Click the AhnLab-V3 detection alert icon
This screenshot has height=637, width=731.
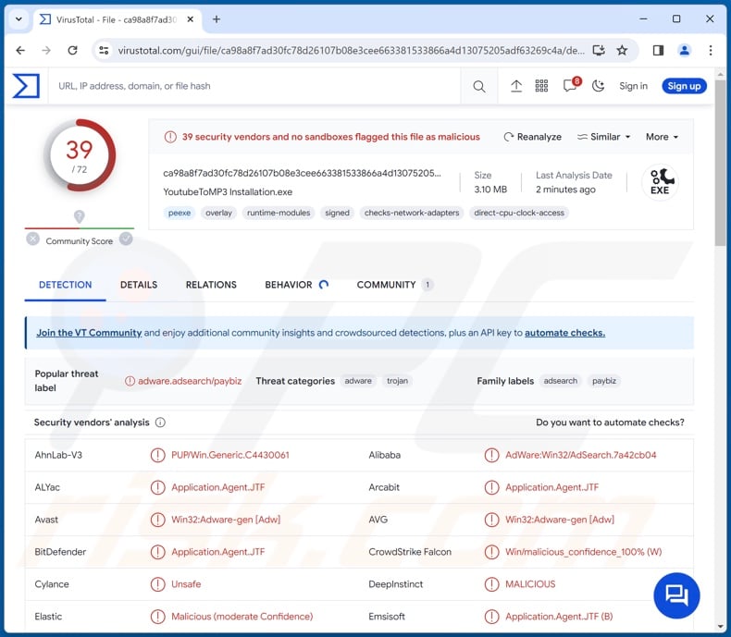tap(157, 455)
